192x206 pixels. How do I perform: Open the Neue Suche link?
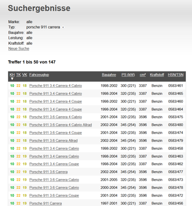[x=19, y=48]
